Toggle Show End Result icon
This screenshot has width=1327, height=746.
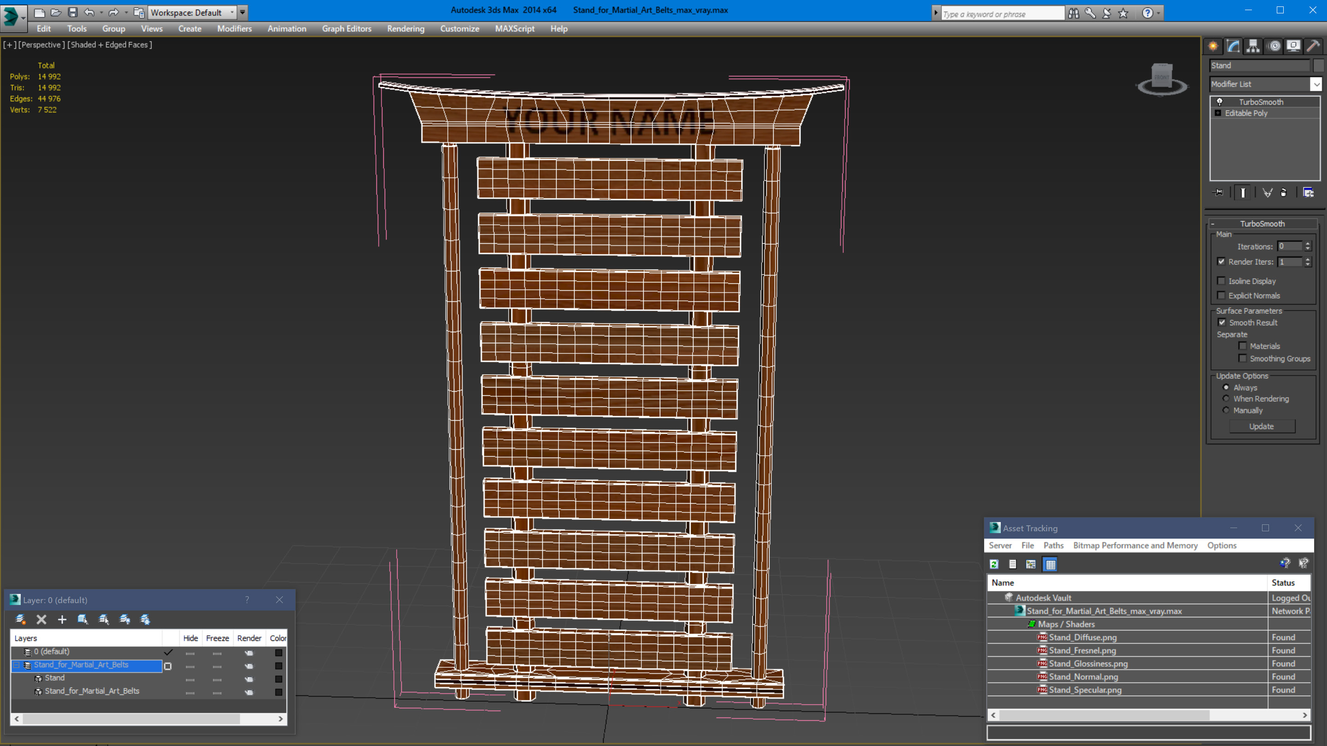pos(1243,193)
